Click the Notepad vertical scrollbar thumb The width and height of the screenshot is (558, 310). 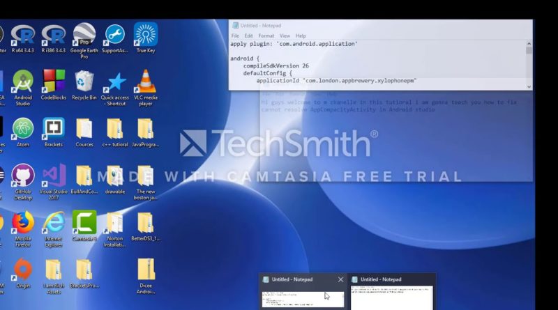(x=529, y=51)
